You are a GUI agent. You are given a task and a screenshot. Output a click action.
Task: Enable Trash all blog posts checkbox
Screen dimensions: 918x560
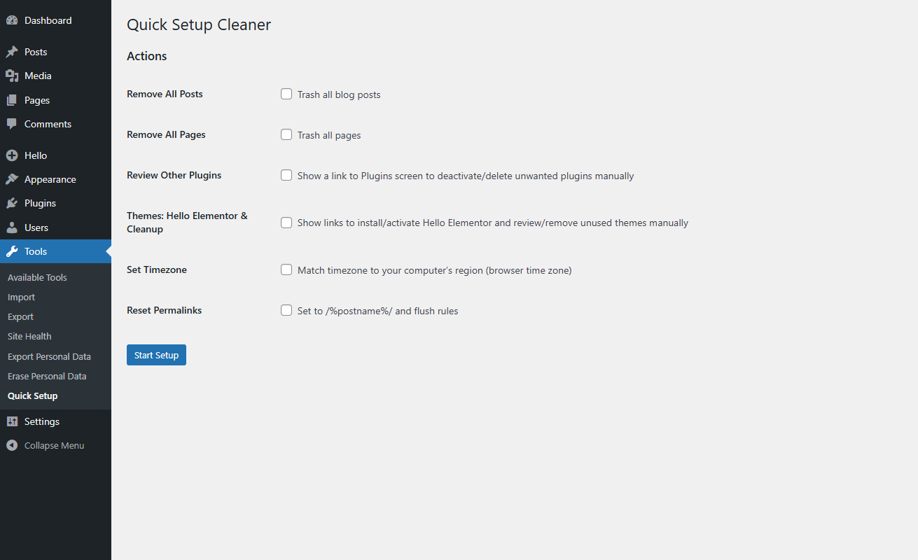click(x=286, y=94)
